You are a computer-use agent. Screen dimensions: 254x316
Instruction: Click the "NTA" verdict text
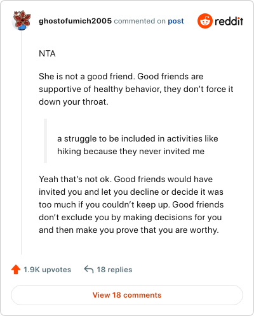(47, 53)
